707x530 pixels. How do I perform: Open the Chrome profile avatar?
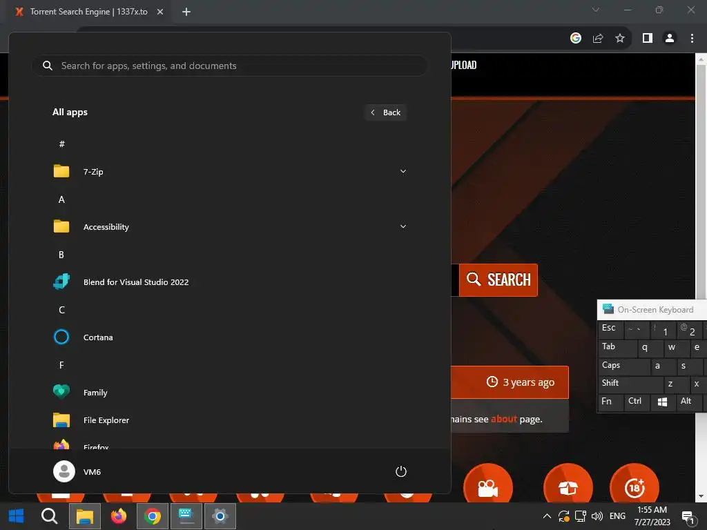point(670,39)
